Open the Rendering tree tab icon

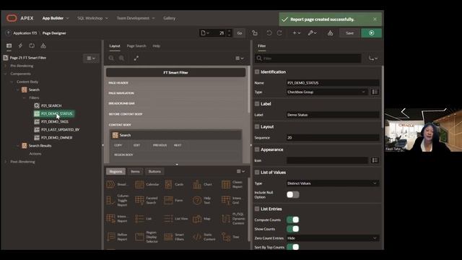(x=9, y=45)
